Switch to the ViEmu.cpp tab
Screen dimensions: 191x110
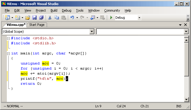pyautogui.click(x=16, y=25)
